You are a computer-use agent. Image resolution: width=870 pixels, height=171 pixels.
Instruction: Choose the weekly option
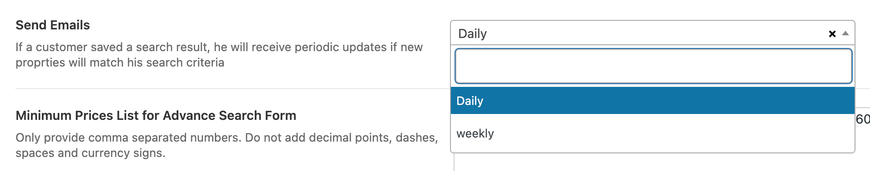pos(652,133)
